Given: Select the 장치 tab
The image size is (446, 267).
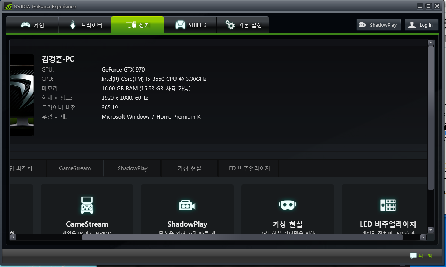Looking at the screenshot, I should coord(138,25).
